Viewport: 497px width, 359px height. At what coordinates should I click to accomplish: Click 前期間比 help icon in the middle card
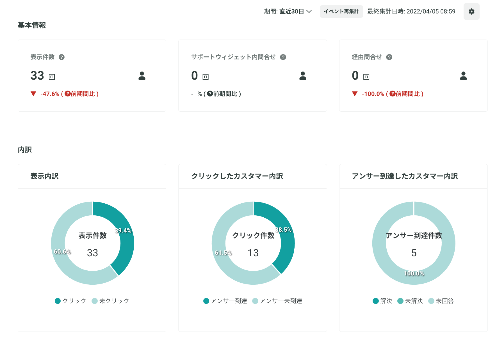click(210, 94)
